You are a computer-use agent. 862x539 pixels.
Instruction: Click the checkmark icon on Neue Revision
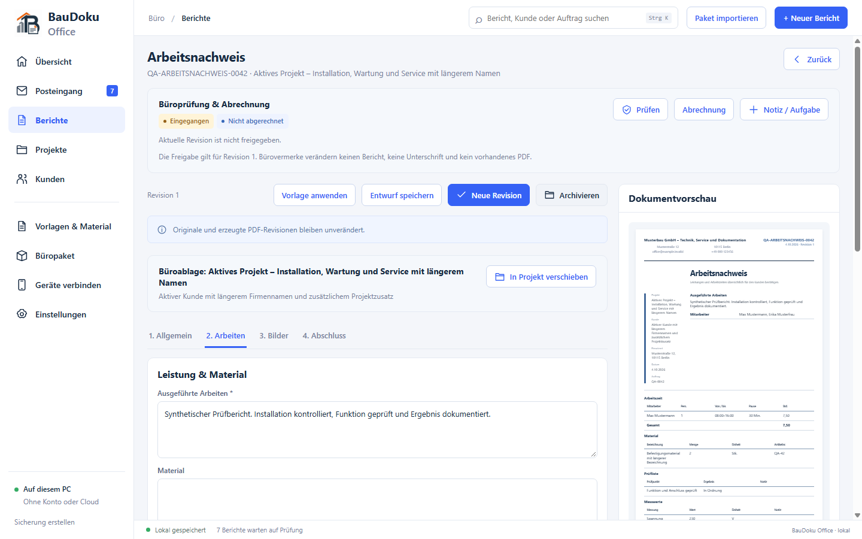pos(462,195)
